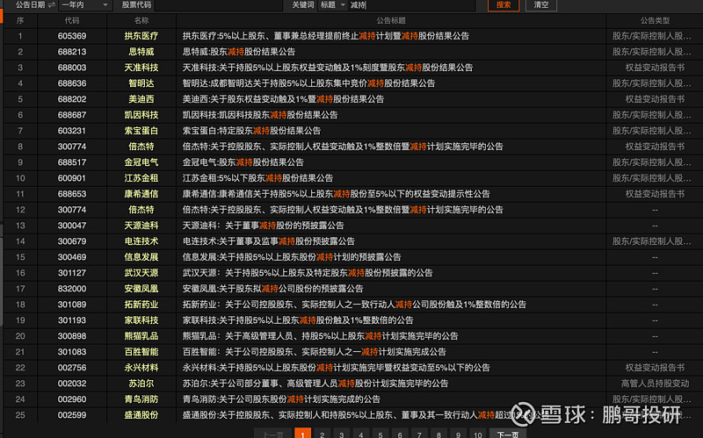Go to page 2
This screenshot has width=703, height=438.
coord(322,434)
